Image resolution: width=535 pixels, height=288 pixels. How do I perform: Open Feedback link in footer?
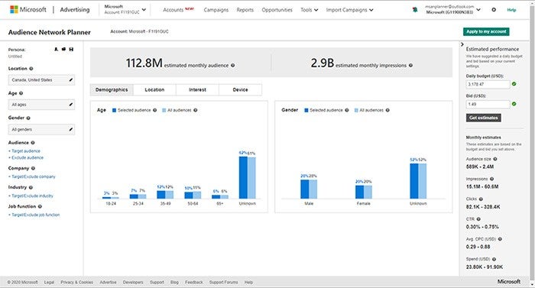194,282
